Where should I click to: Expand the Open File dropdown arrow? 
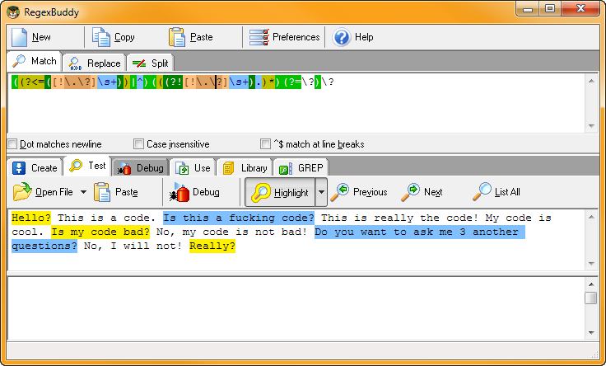[x=83, y=192]
